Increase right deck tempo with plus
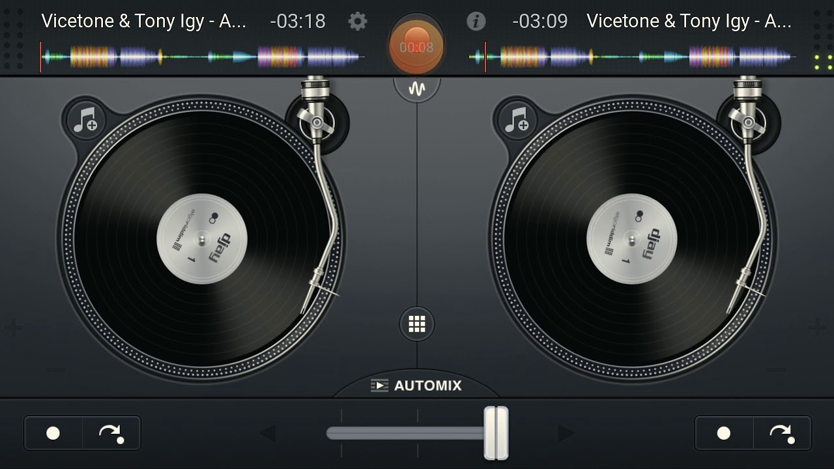Image resolution: width=834 pixels, height=469 pixels. (816, 327)
